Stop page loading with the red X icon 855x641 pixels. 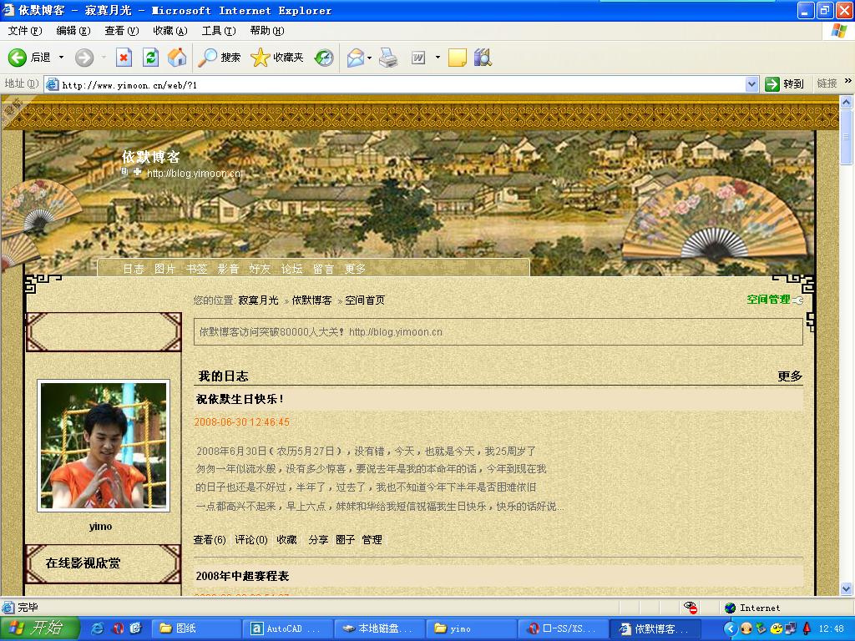(124, 58)
